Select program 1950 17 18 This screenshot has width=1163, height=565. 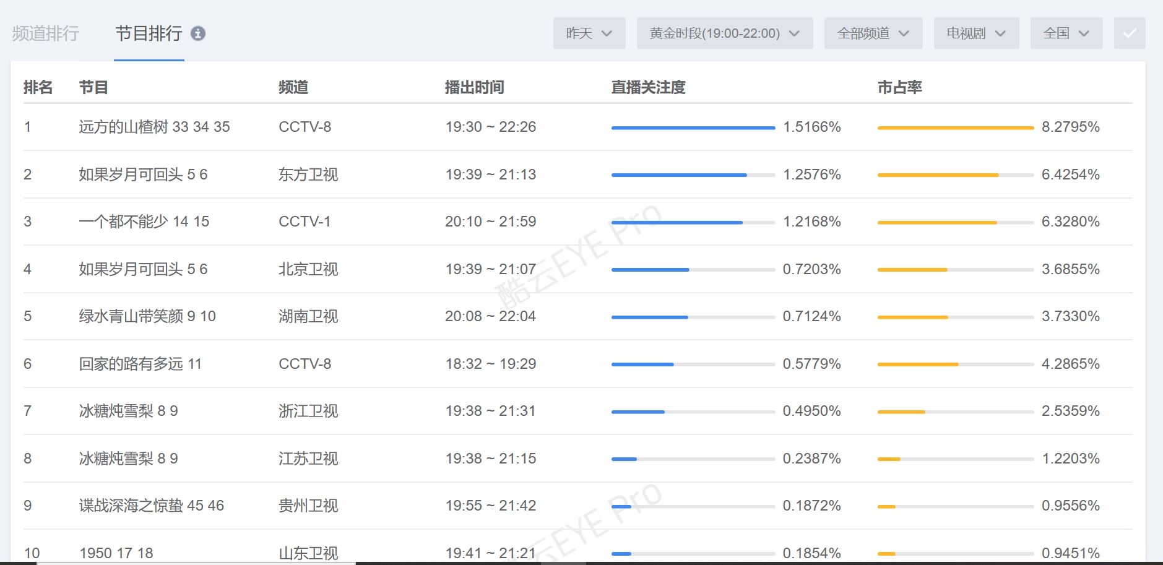pos(116,553)
